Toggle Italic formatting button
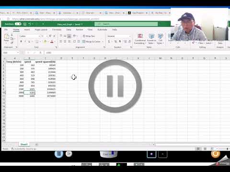 (x=25, y=42)
